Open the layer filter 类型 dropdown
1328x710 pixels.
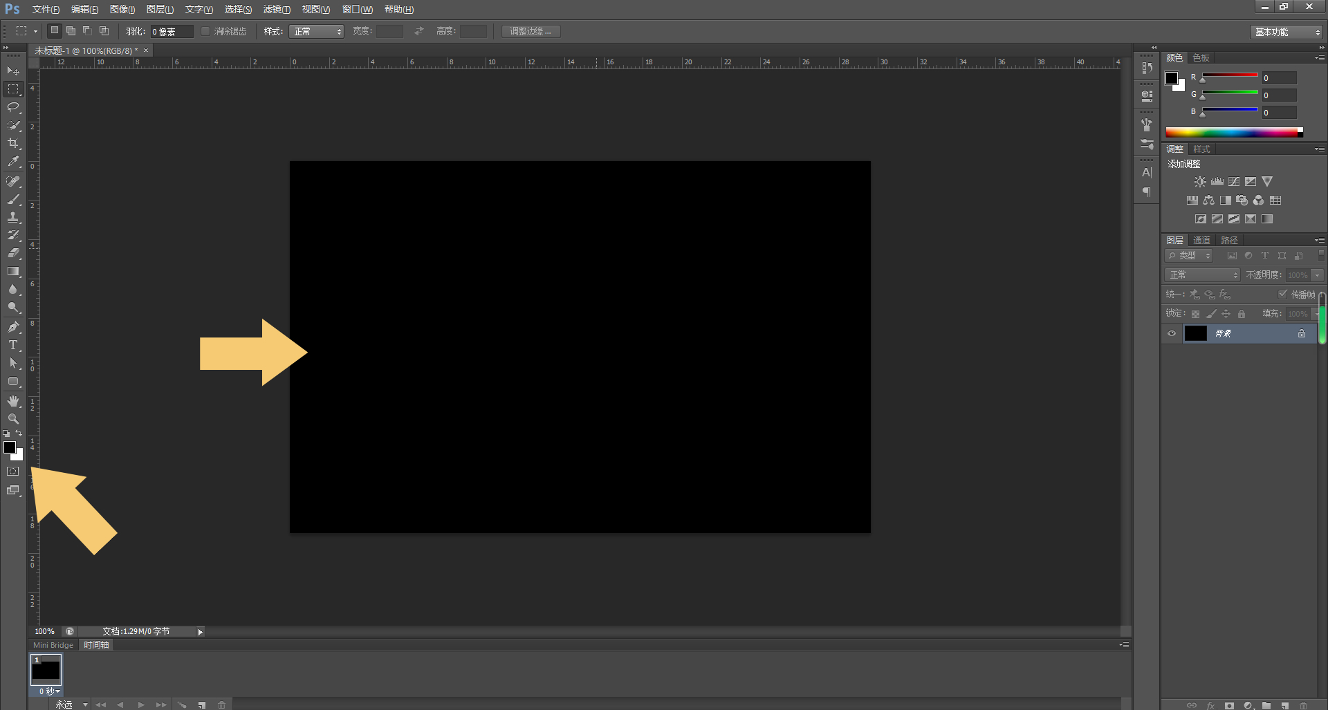click(x=1189, y=256)
